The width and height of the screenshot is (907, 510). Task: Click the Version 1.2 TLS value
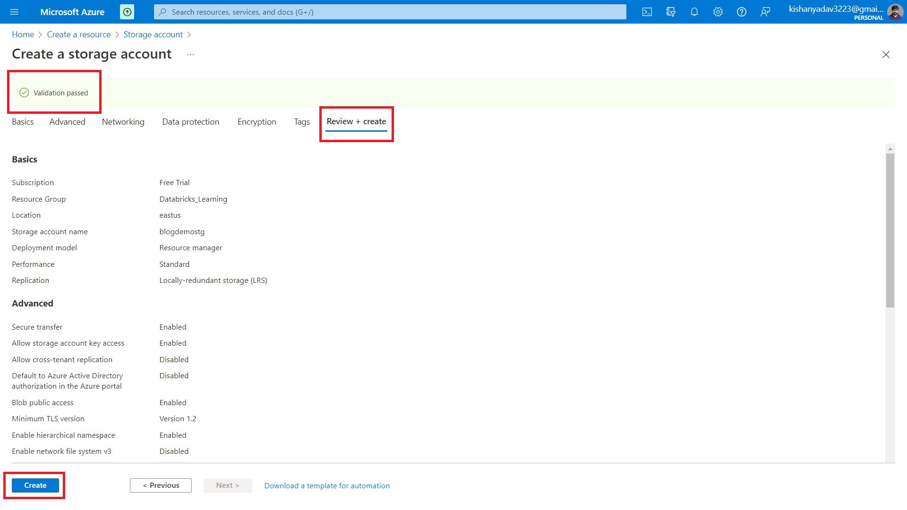pyautogui.click(x=178, y=419)
